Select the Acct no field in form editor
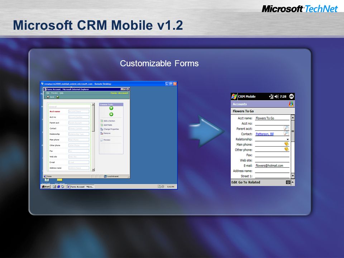The image size is (344, 258). 79,117
